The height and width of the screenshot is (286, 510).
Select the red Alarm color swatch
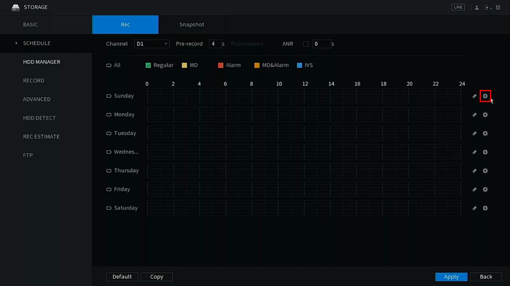pos(221,65)
